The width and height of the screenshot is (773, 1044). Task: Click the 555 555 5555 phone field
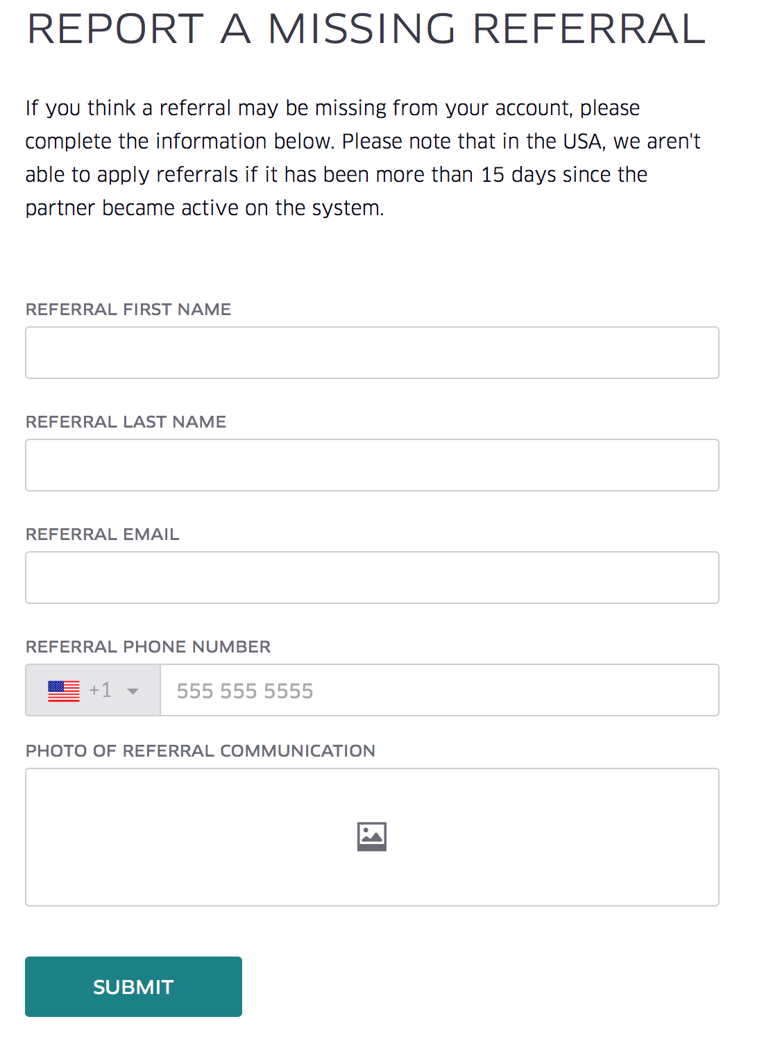(x=439, y=691)
